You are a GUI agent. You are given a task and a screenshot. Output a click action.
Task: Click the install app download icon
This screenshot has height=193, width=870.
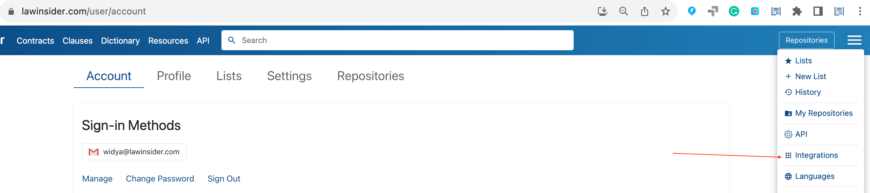[x=602, y=11]
